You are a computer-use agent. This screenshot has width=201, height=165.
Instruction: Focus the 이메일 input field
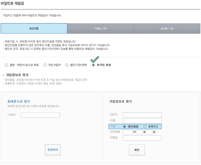pos(142,138)
